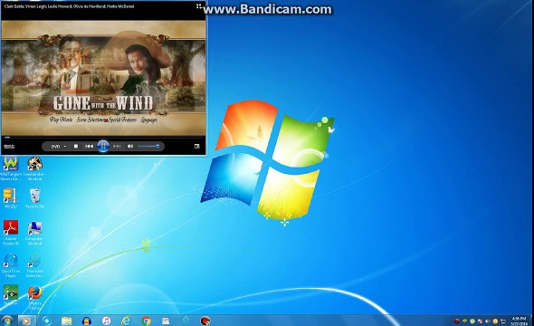
Task: Select Languages in the DVD menu
Action: [x=149, y=120]
